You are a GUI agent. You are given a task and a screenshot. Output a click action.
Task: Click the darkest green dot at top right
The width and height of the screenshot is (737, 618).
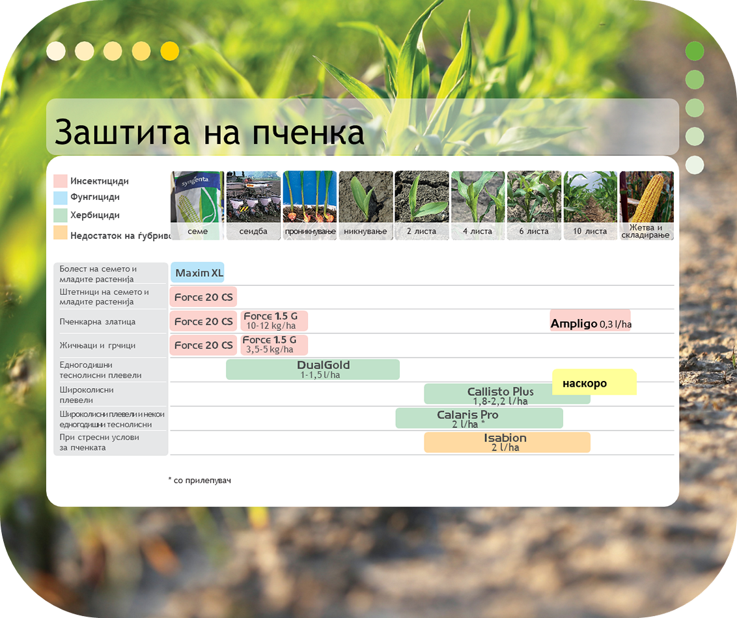click(x=695, y=51)
